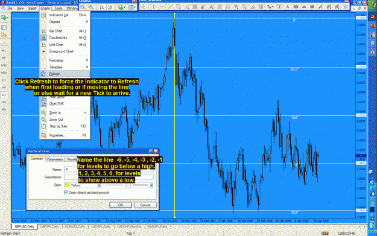Expand the Template submenu
This screenshot has width=377, height=236.
pos(65,67)
